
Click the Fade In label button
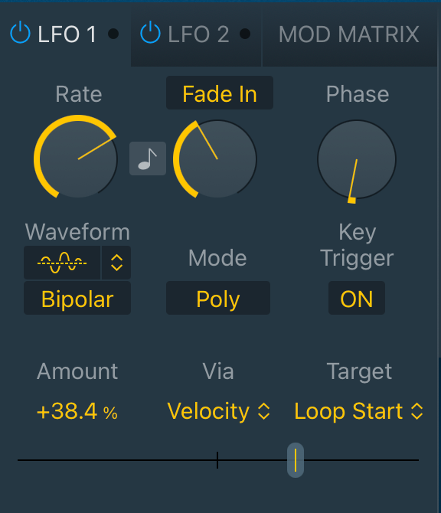[220, 93]
